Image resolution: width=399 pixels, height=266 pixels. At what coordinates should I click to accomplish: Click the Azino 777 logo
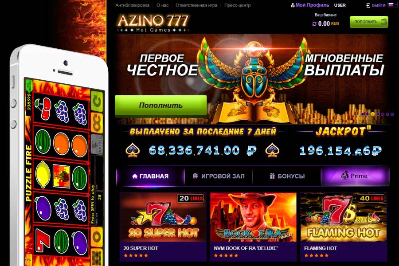coord(153,23)
